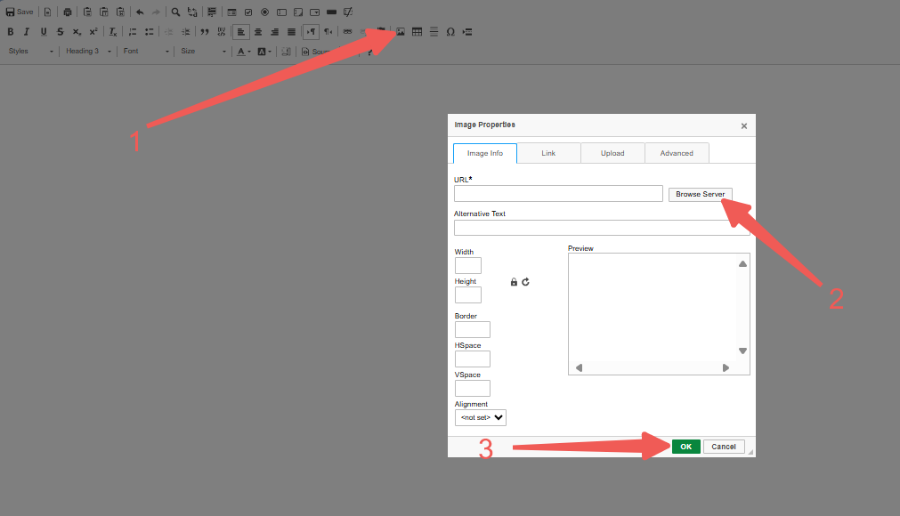Insert a Horizontal Line
900x516 pixels.
coord(434,32)
